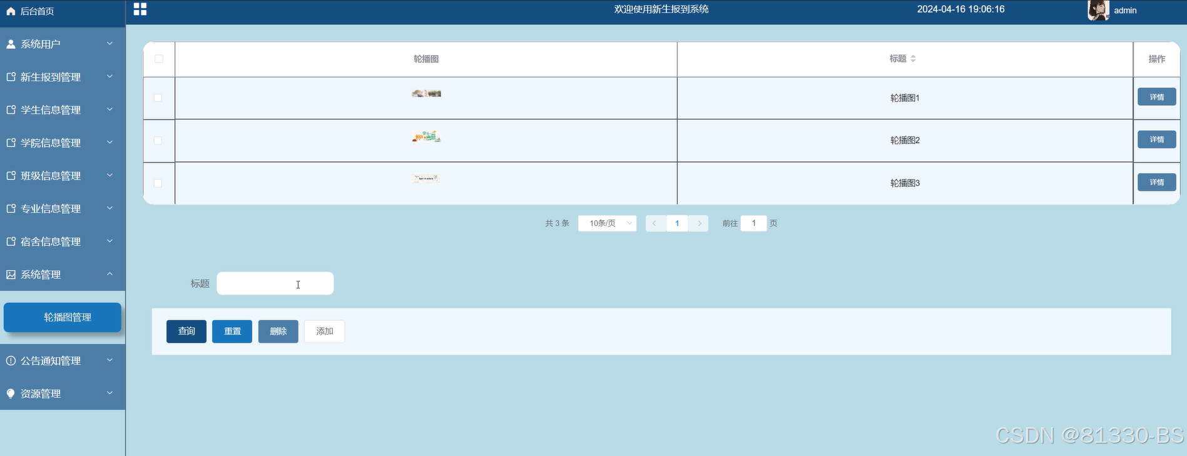This screenshot has width=1187, height=456.
Task: Expand the 新生报到管理 chevron
Action: 110,76
